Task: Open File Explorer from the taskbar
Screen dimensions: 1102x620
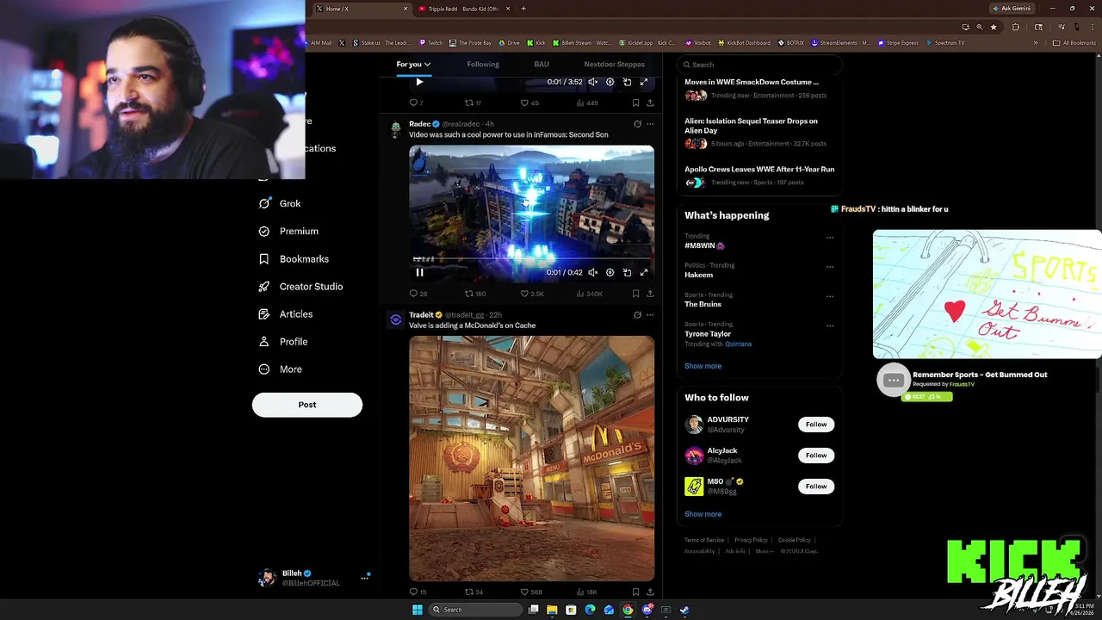Action: [552, 610]
